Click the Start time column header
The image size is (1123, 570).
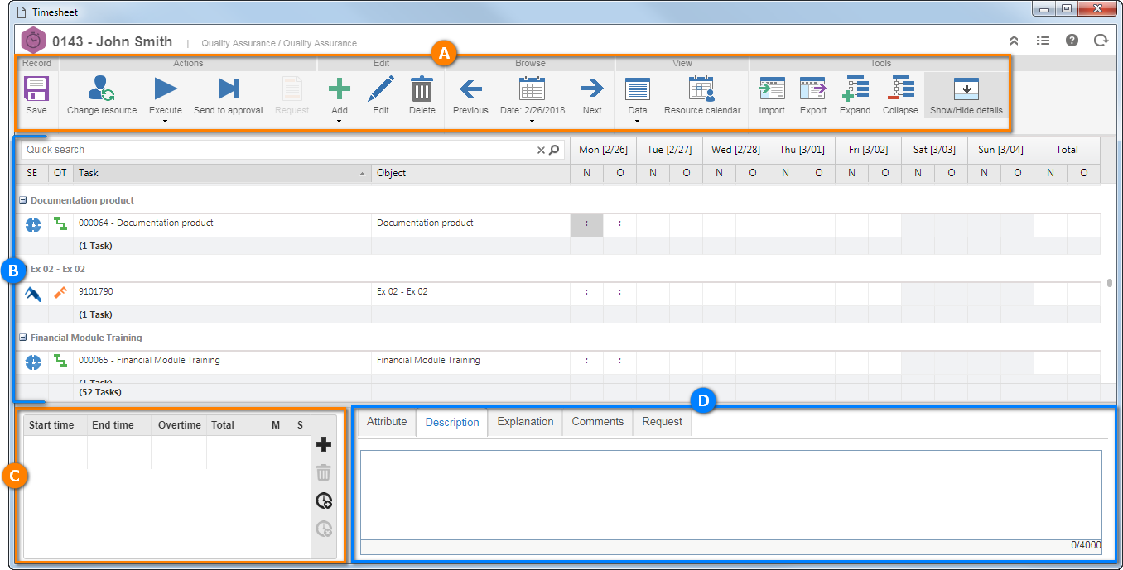coord(55,425)
